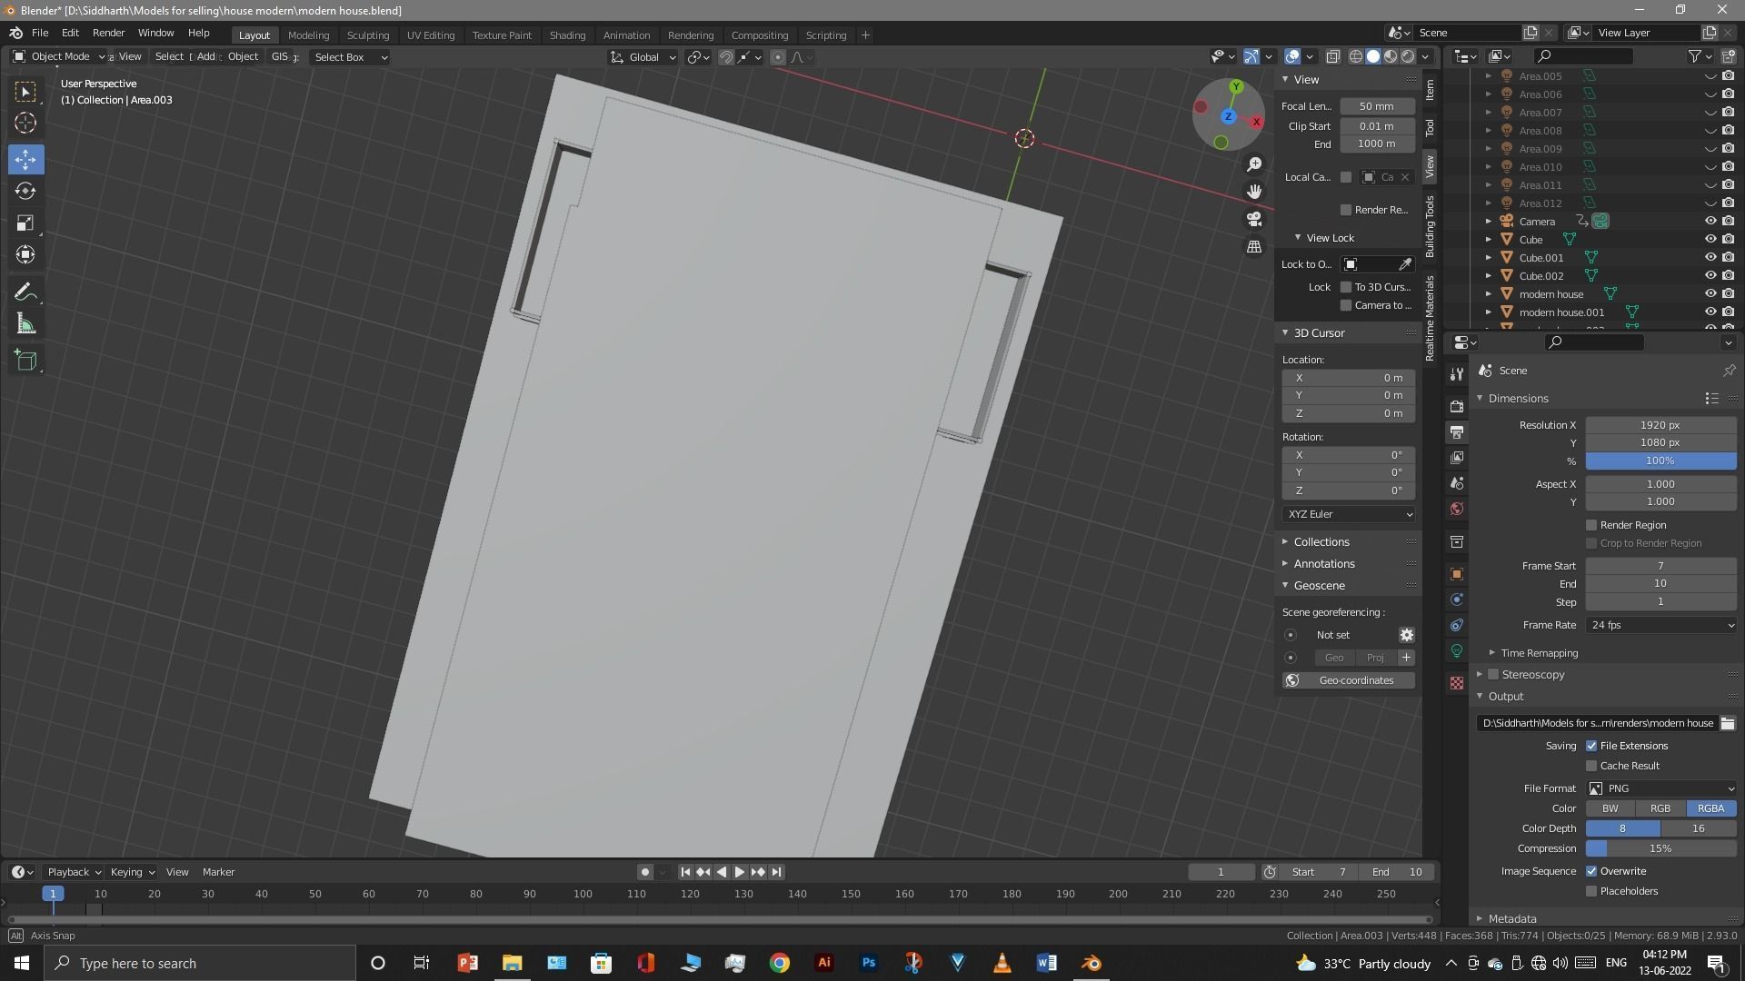Toggle camera view in viewport
Viewport: 1745px width, 981px height.
1254,219
